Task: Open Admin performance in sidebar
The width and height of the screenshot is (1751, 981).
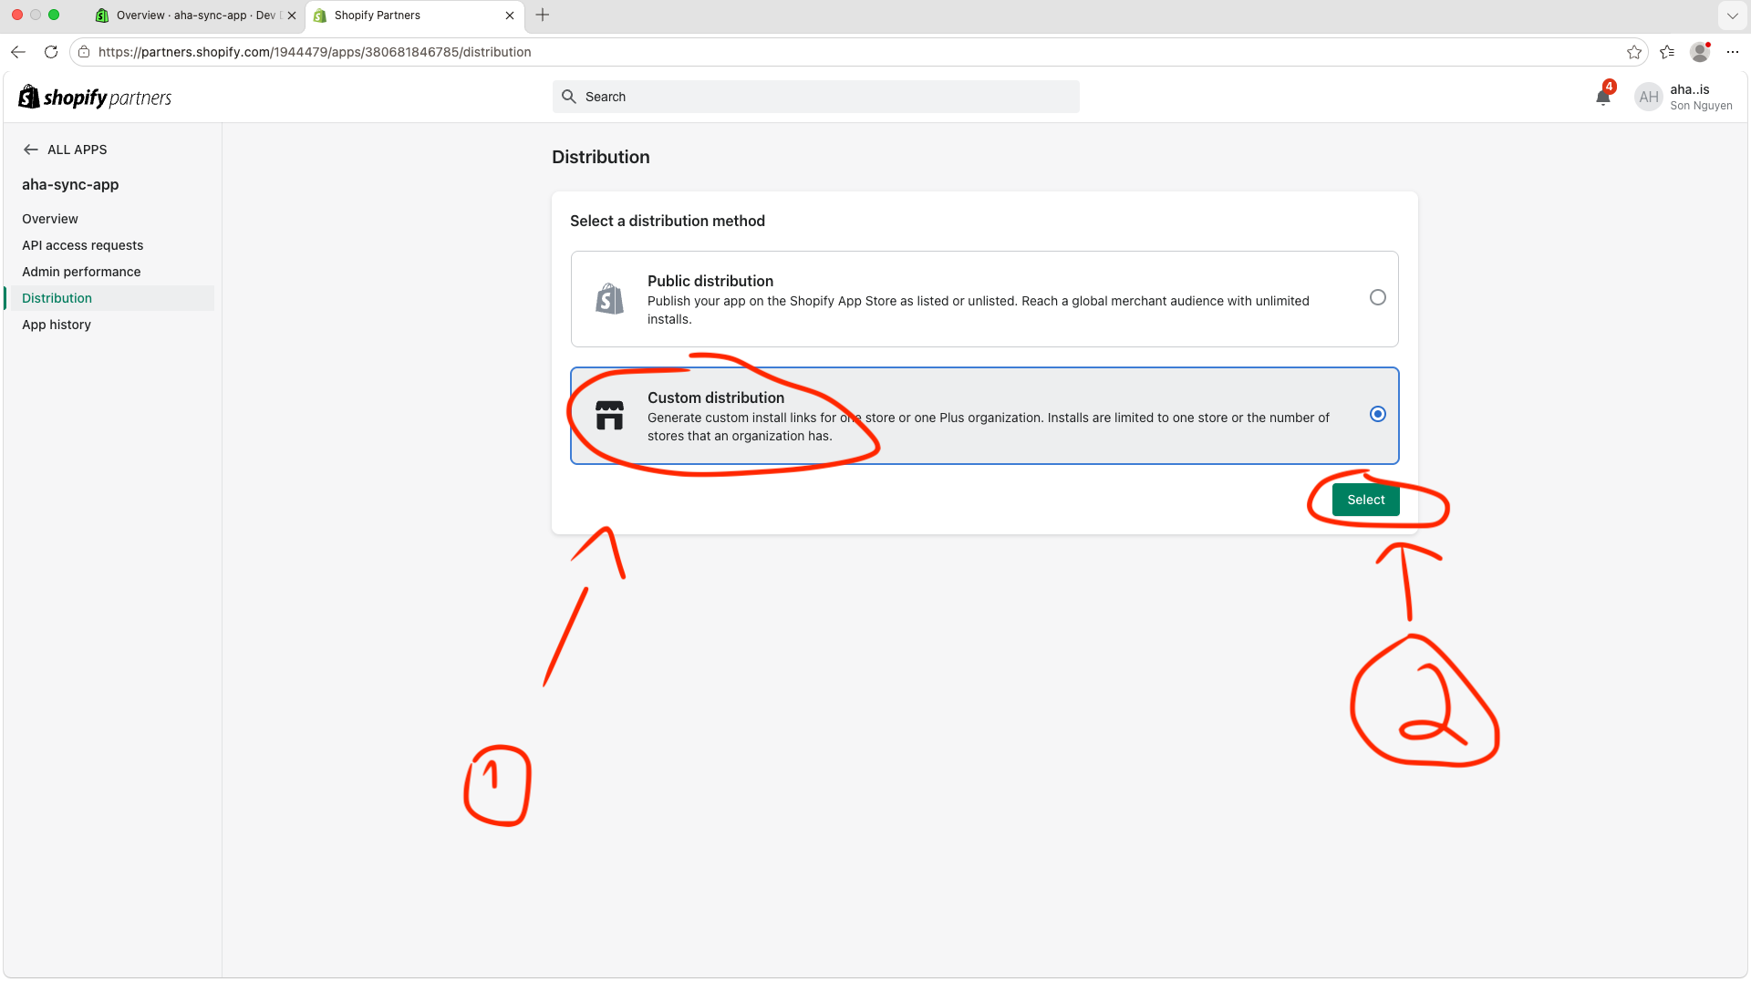Action: pos(81,272)
